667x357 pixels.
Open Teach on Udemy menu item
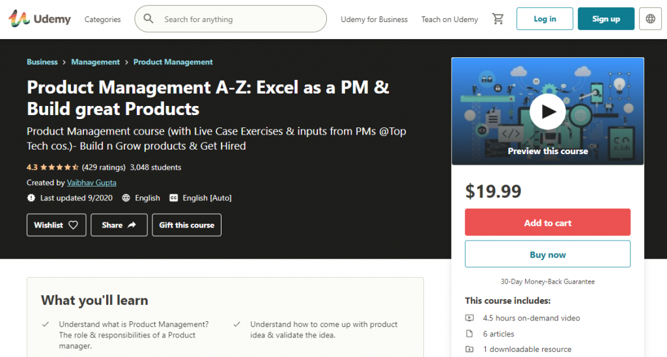[x=449, y=20]
